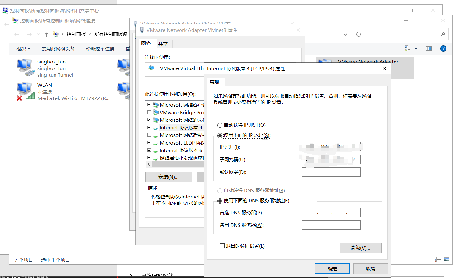
Task: Select obtain IP address automatically
Action: tap(220, 125)
